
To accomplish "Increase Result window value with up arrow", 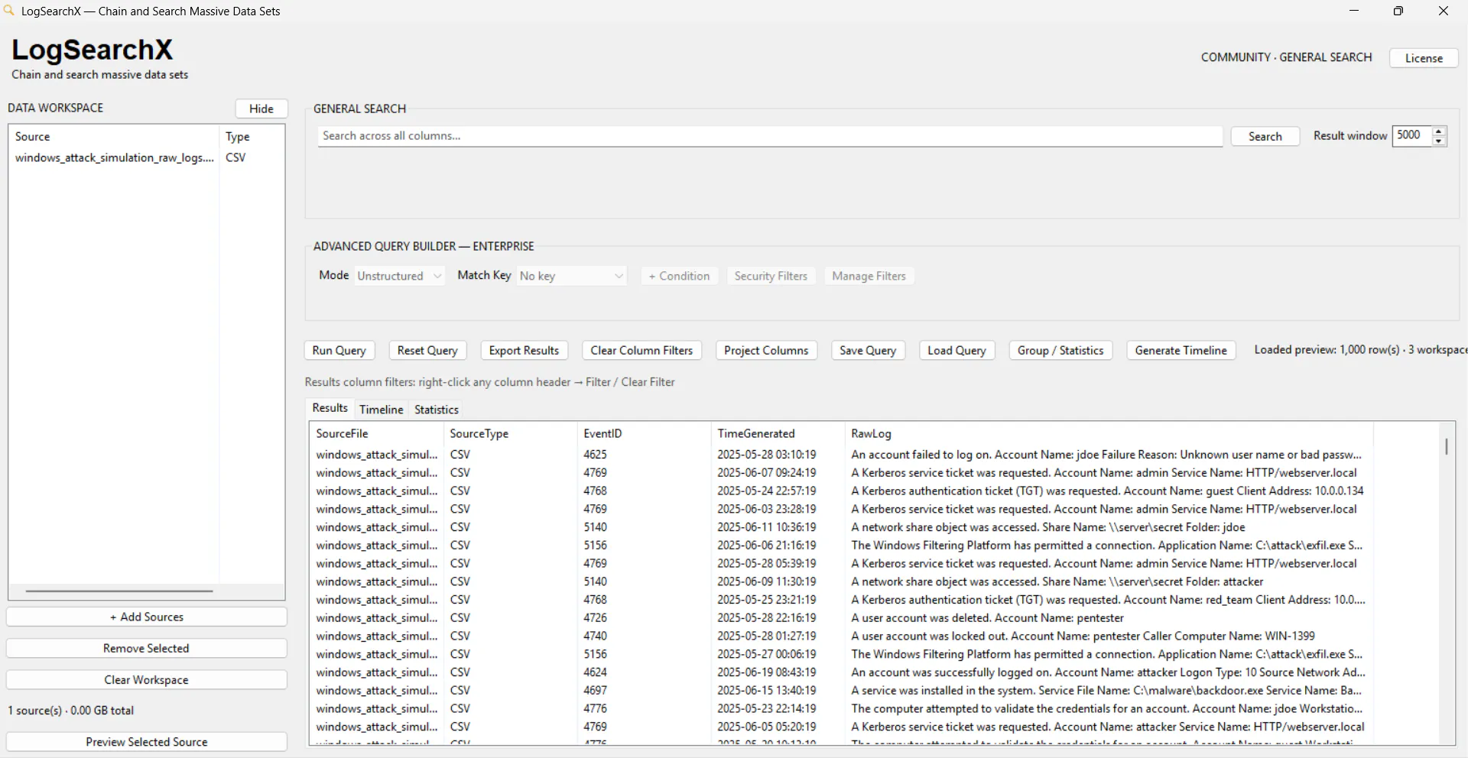I will (1439, 131).
